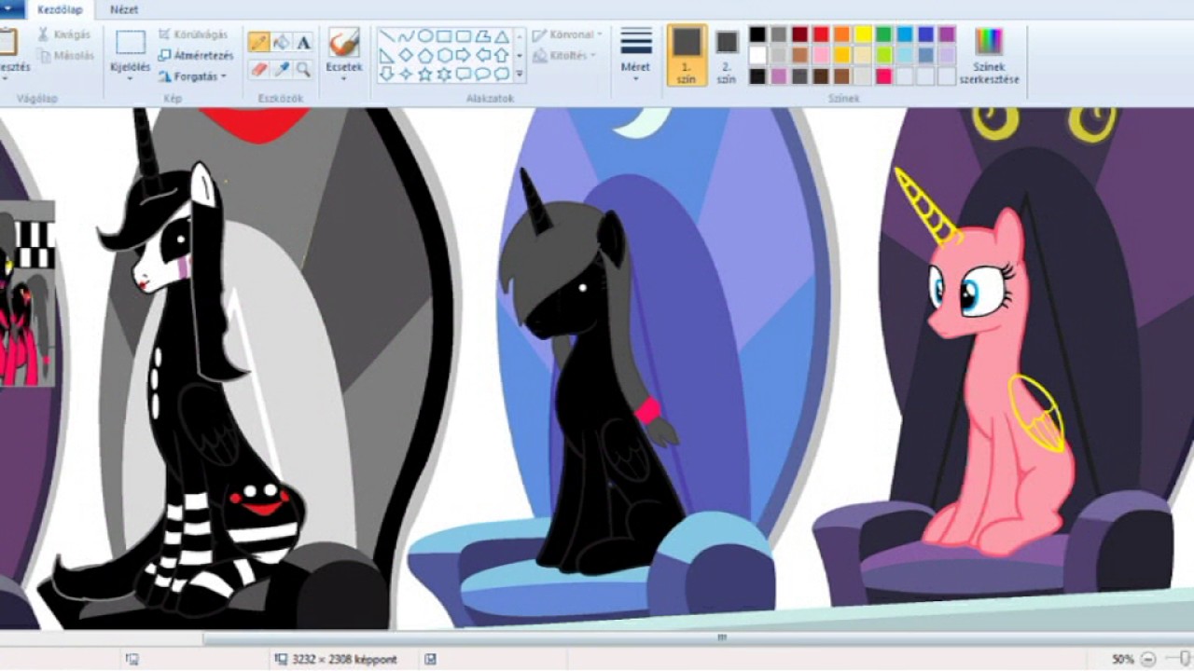This screenshot has height=671, width=1194.
Task: Pick the black color swatch
Action: [757, 34]
